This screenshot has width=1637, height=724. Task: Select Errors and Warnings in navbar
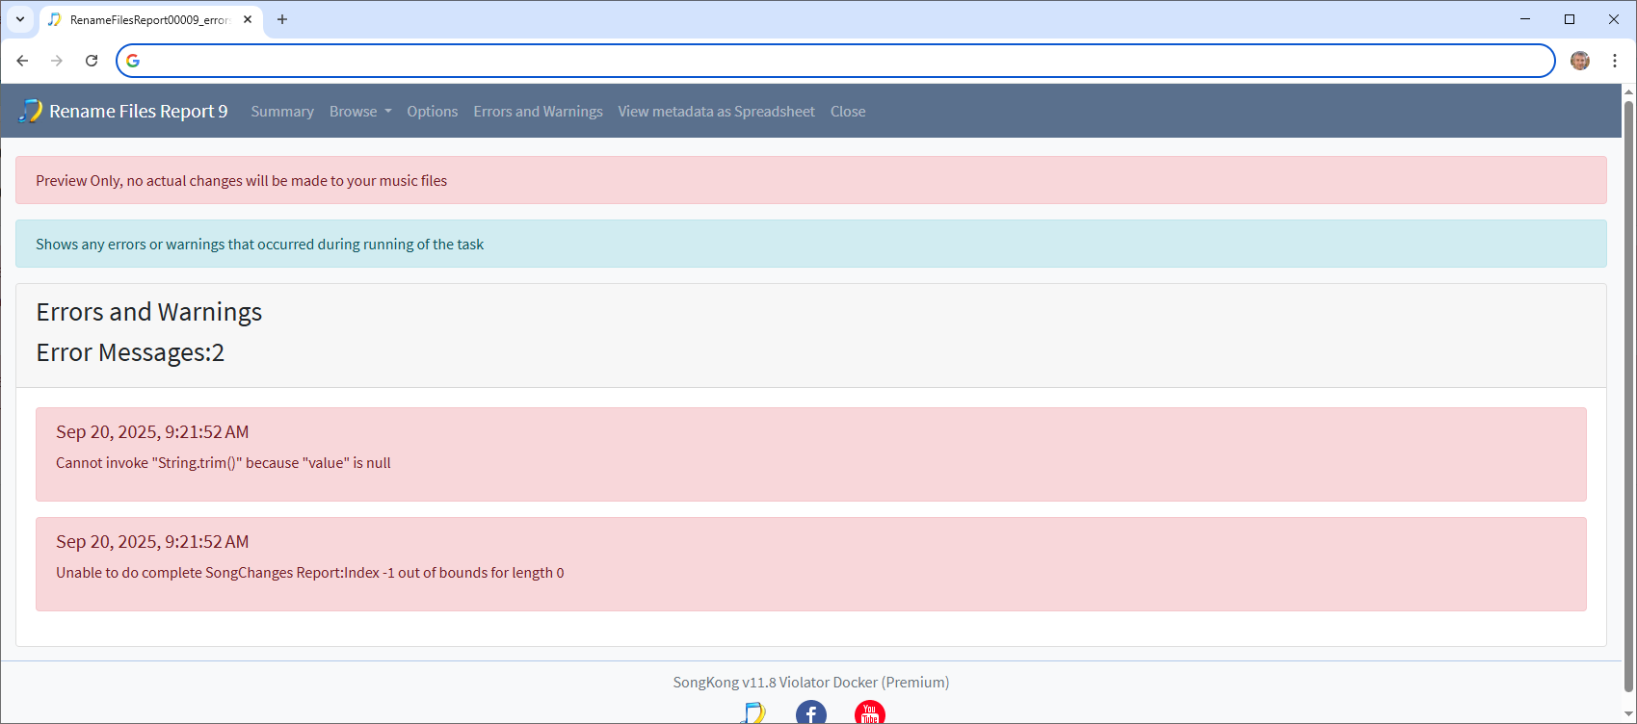point(538,112)
